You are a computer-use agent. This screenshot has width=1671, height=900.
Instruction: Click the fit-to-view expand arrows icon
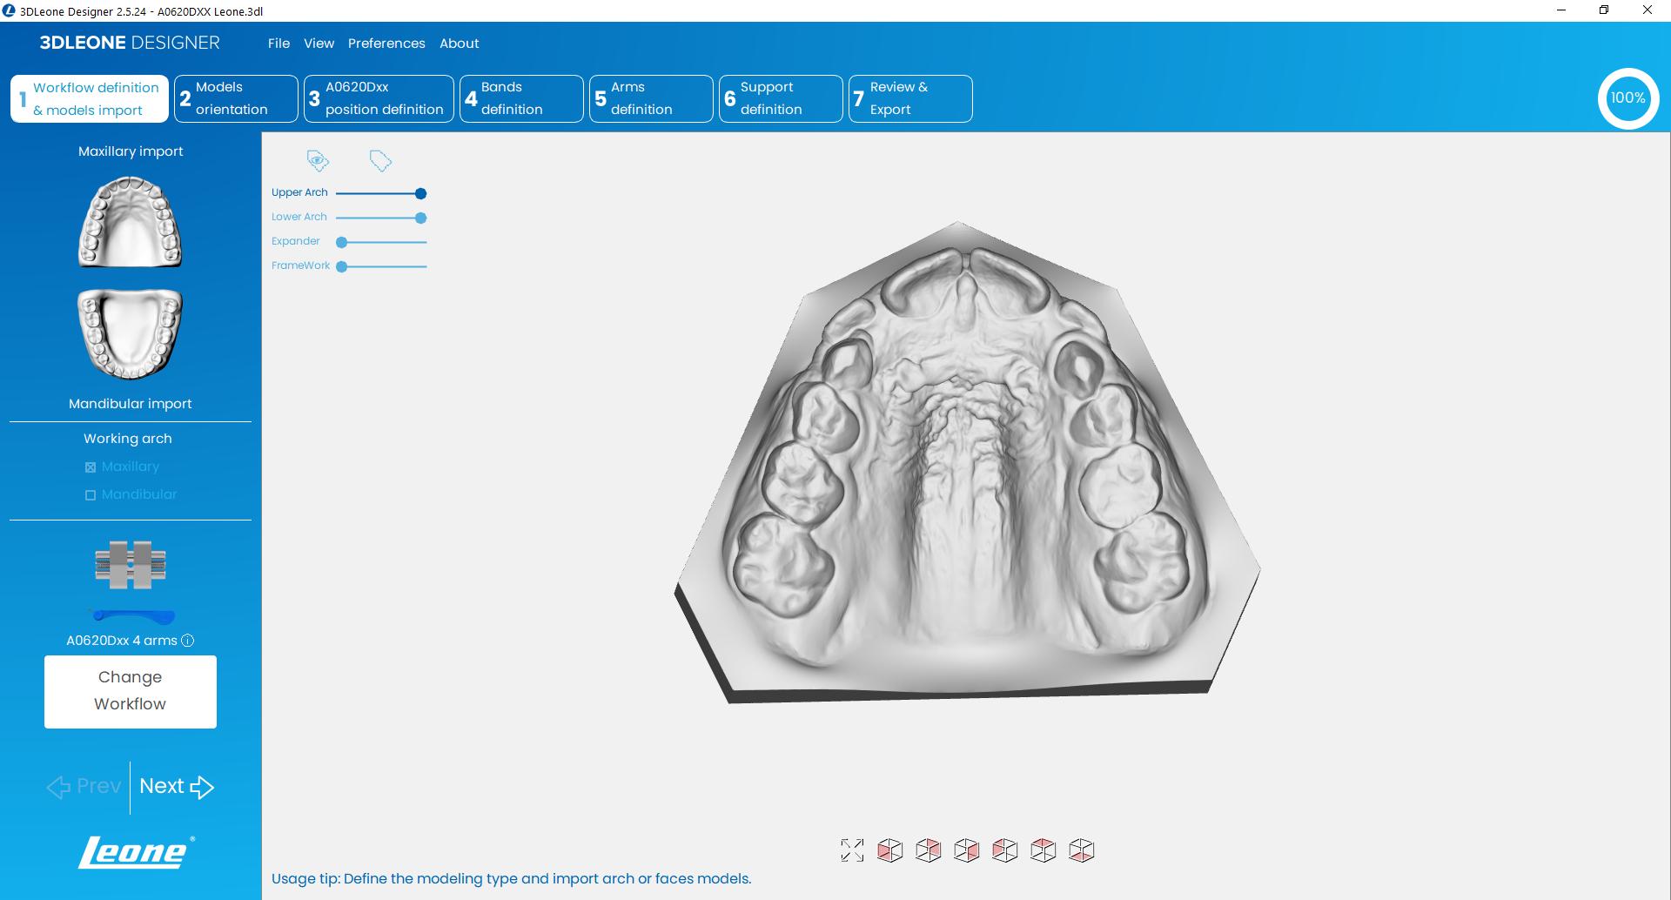point(852,850)
